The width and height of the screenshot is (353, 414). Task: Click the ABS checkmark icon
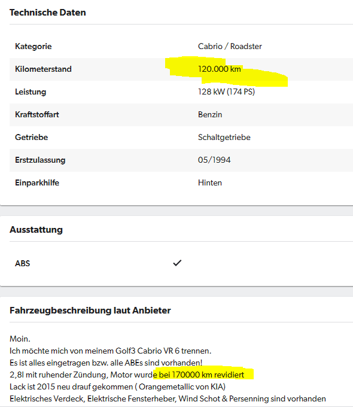click(177, 263)
